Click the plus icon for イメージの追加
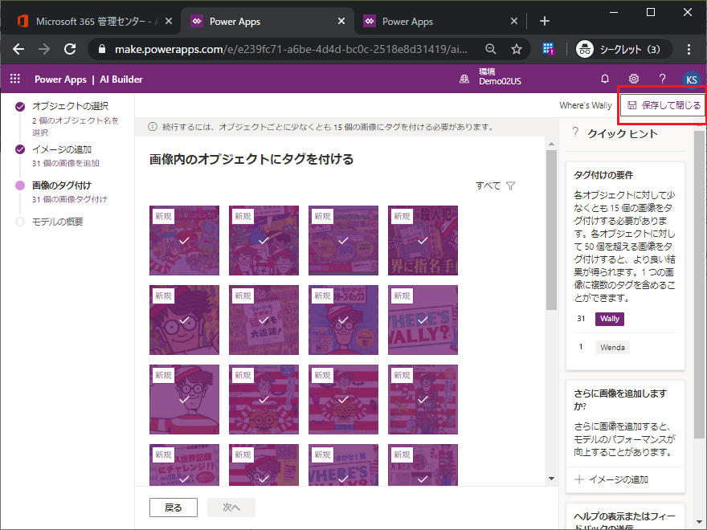Viewport: 707px width, 530px height. tap(579, 479)
